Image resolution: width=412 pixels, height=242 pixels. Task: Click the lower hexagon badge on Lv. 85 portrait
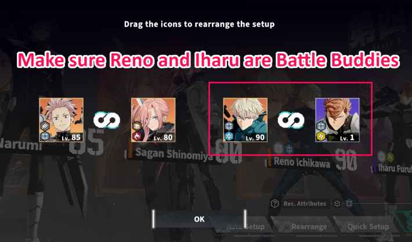pyautogui.click(x=45, y=136)
